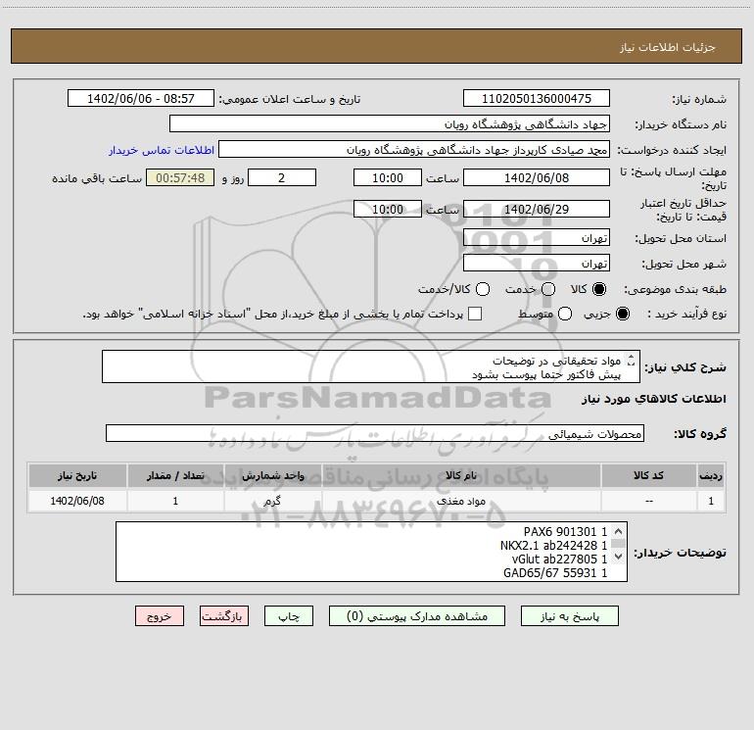Select the کالا radio button

(x=599, y=289)
